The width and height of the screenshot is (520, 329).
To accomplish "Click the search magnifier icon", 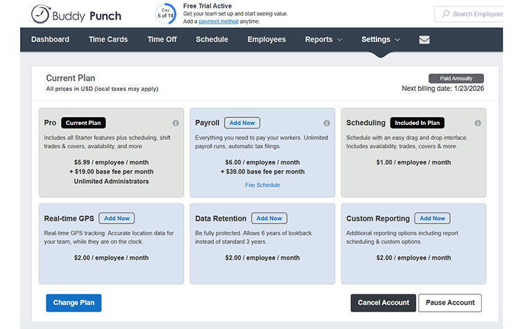I will click(x=444, y=14).
